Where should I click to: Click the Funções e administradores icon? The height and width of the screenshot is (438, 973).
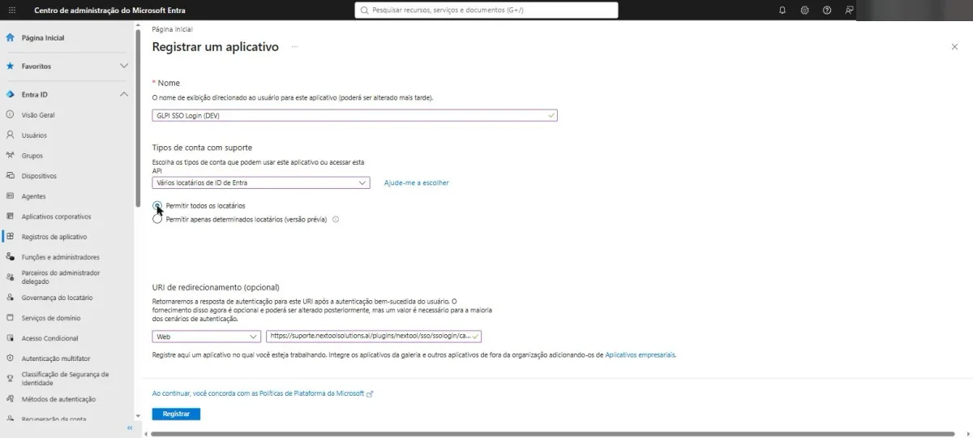[11, 256]
